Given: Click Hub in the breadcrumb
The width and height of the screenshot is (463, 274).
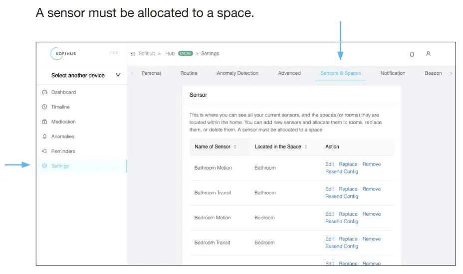Looking at the screenshot, I should click(170, 54).
